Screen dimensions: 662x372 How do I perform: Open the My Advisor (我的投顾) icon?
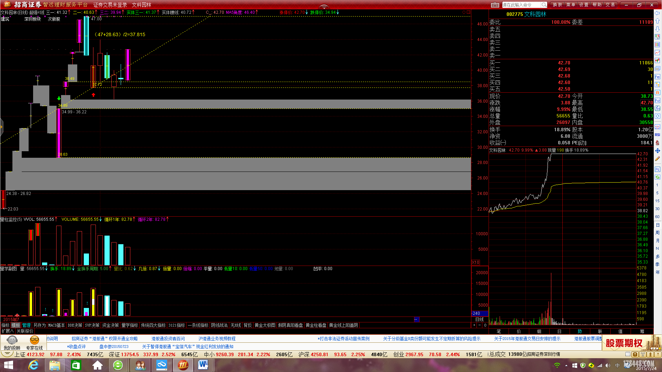(x=12, y=343)
